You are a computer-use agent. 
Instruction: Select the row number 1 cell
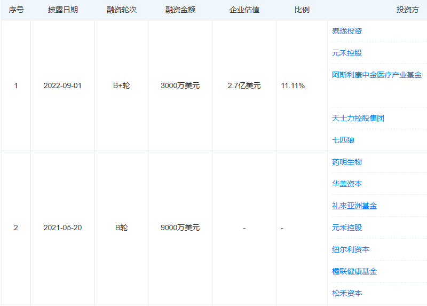(x=16, y=85)
